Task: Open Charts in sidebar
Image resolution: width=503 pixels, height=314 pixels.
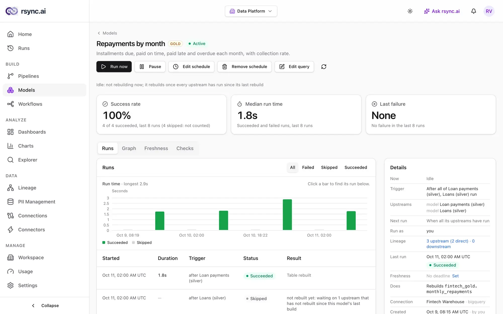Action: click(x=45, y=146)
